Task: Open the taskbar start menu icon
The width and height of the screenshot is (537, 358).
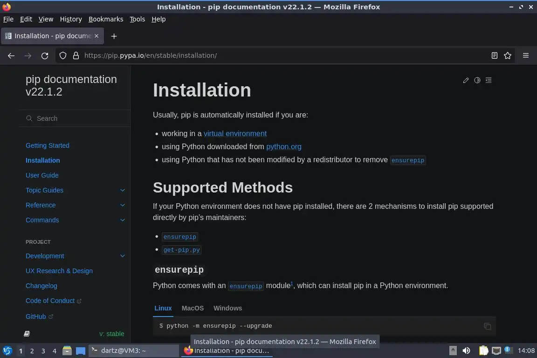Action: point(7,351)
